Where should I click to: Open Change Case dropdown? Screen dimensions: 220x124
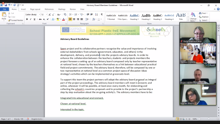(x=59, y=15)
